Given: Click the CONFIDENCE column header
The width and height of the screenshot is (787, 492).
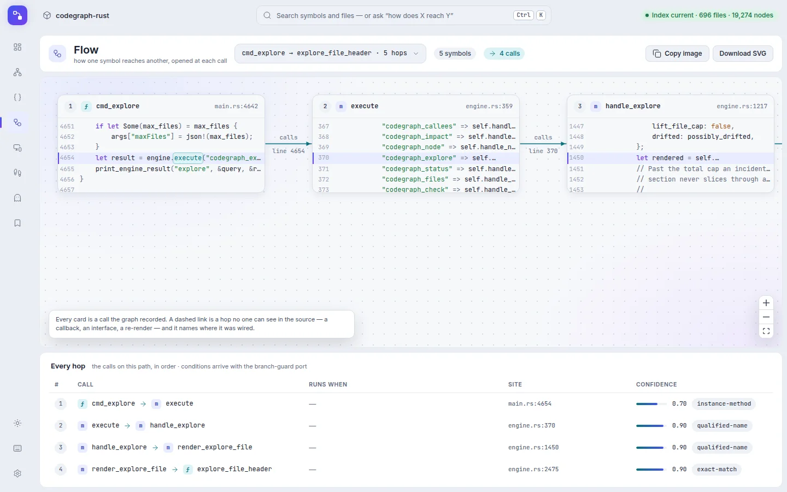Looking at the screenshot, I should pos(656,384).
